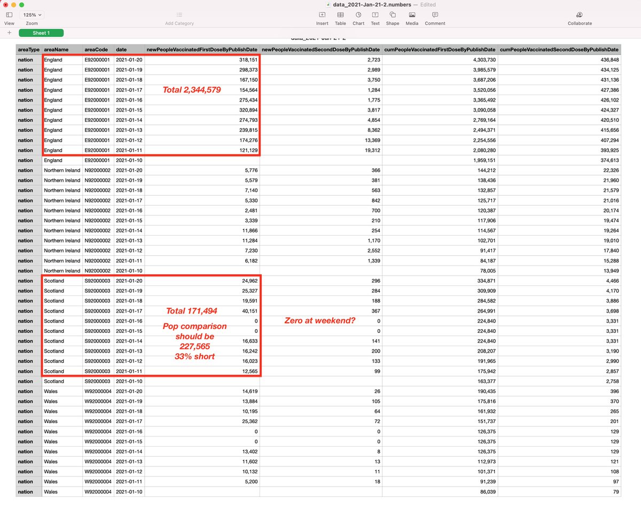641x507 pixels.
Task: Open the Media toolbar button
Action: coord(412,18)
